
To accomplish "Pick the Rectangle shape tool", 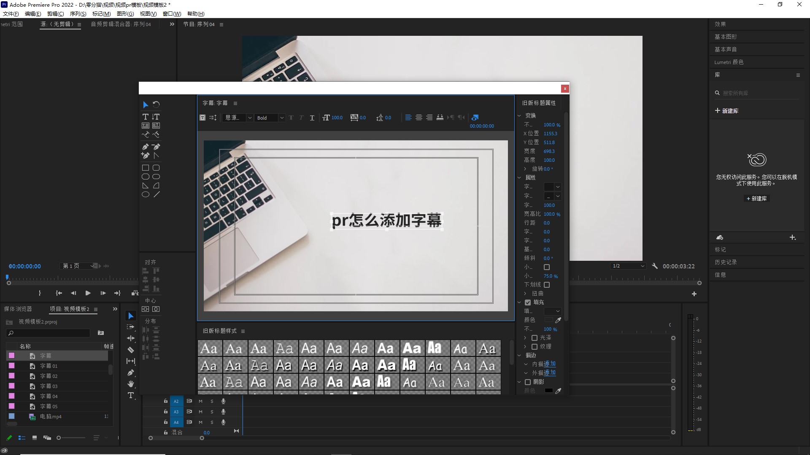I will 145,168.
